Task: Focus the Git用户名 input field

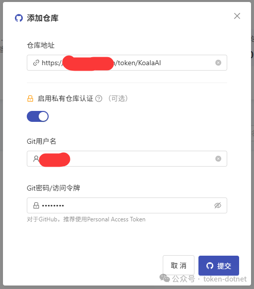Action: pyautogui.click(x=127, y=159)
